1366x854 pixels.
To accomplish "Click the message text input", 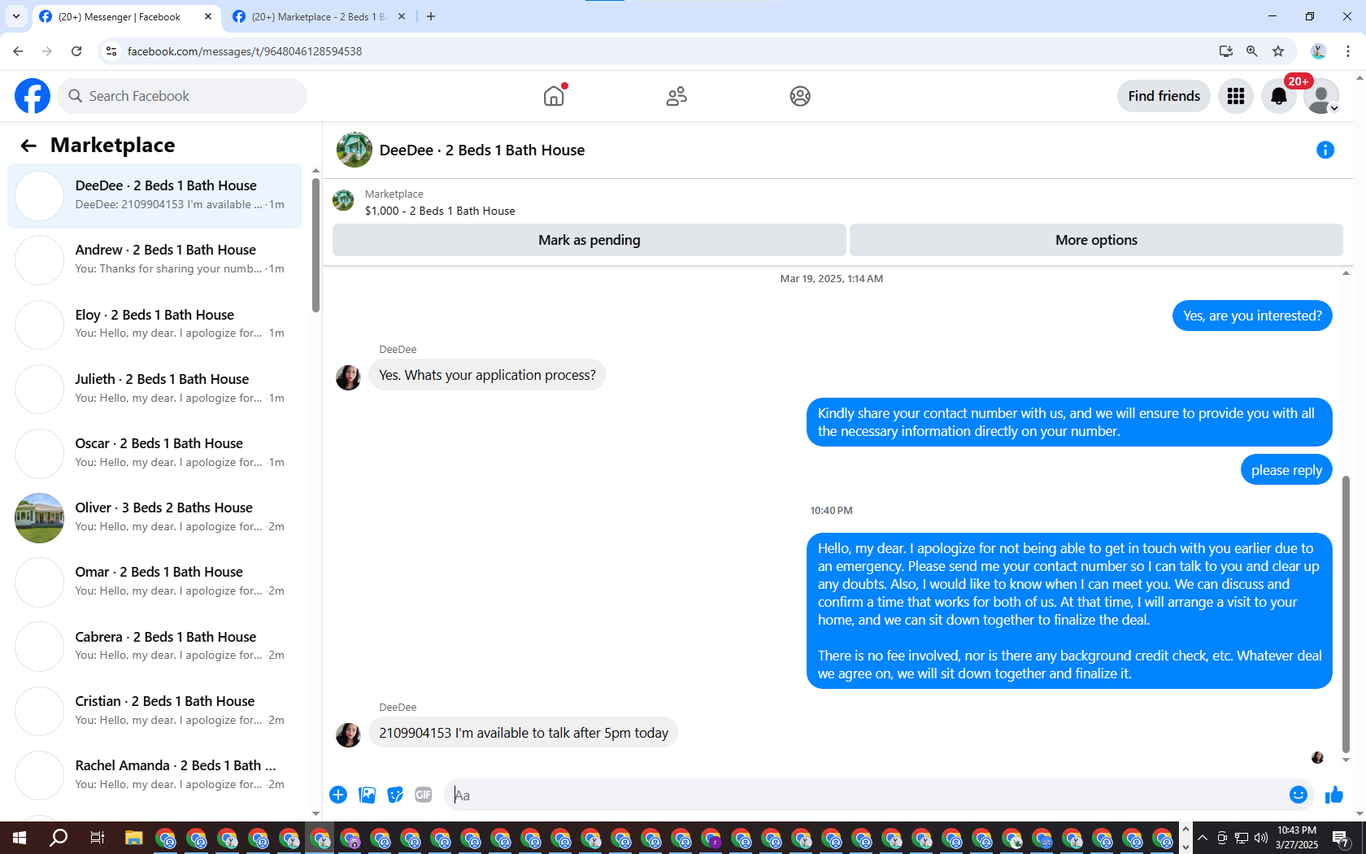I will point(866,795).
